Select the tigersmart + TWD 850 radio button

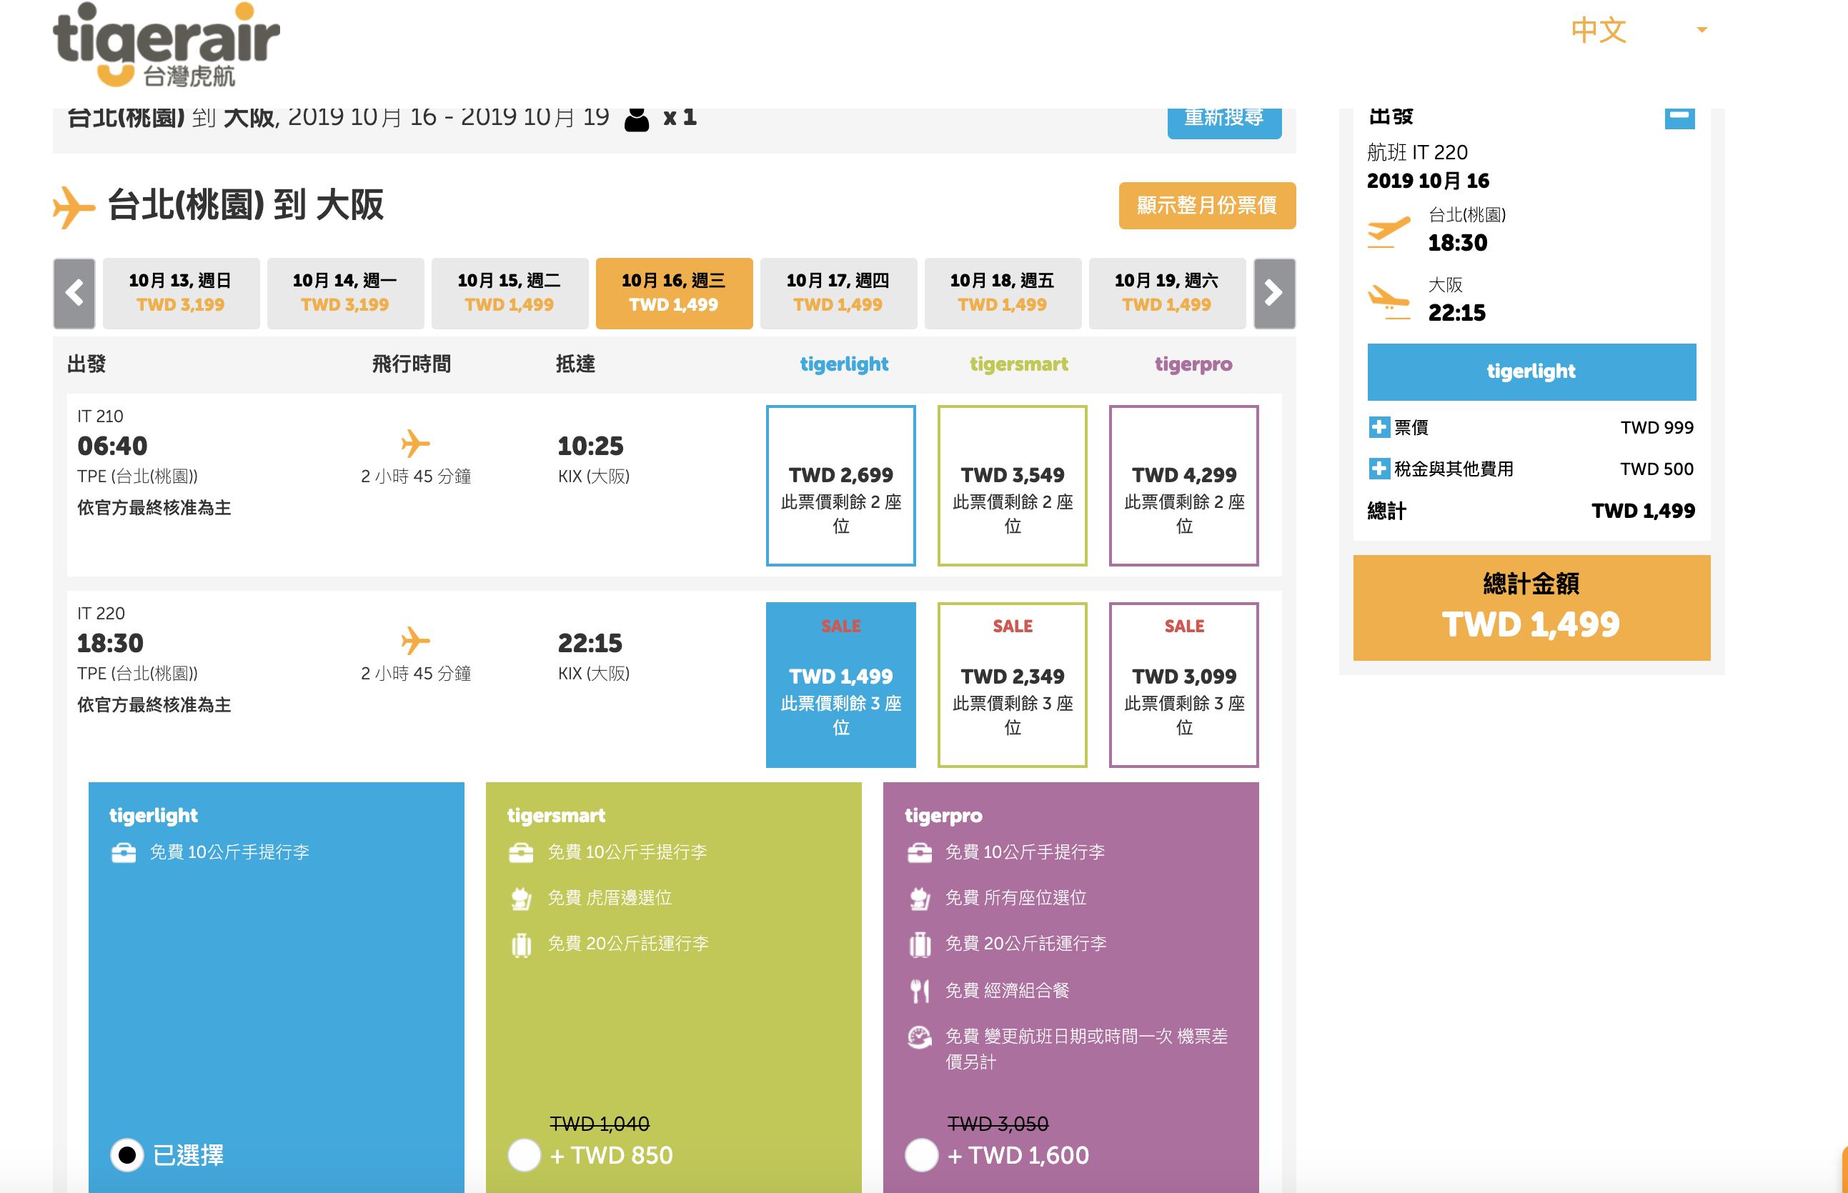tap(525, 1155)
